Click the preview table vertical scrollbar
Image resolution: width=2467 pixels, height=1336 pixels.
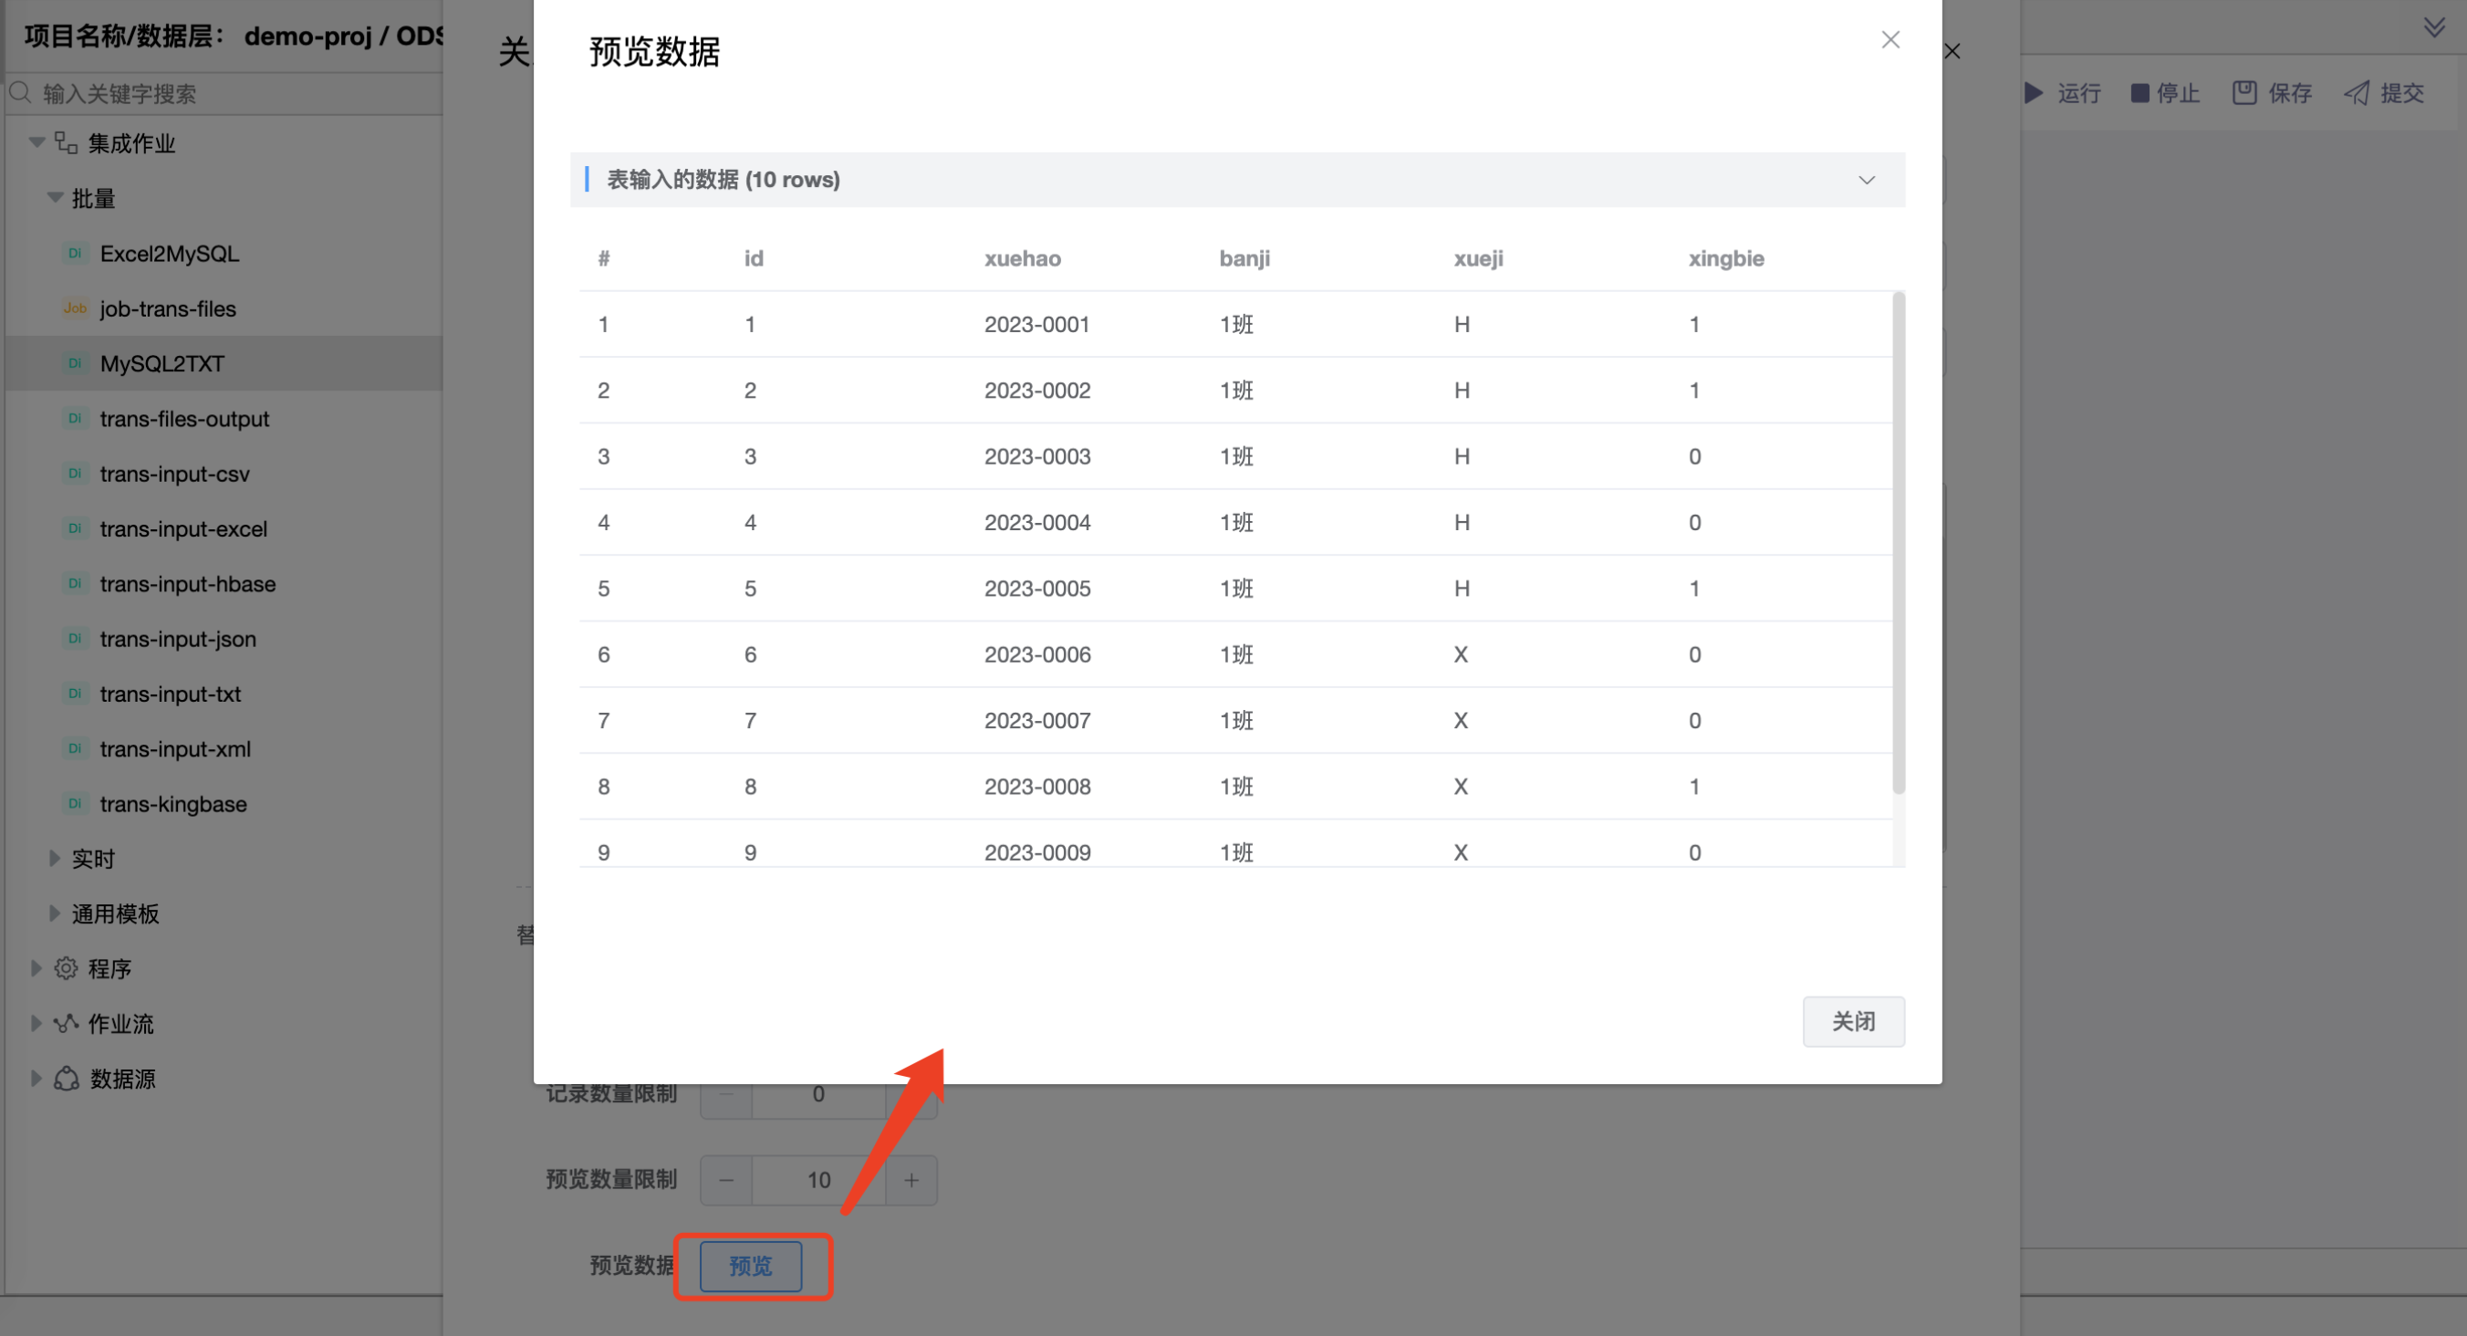pos(1898,543)
